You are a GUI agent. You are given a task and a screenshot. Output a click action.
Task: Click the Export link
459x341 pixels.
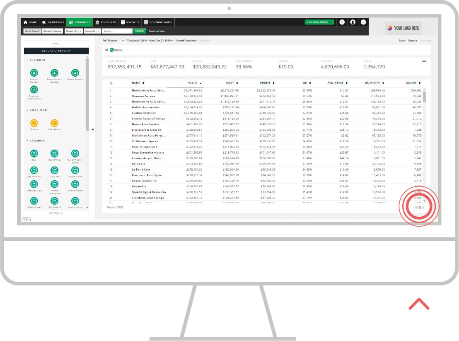413,41
